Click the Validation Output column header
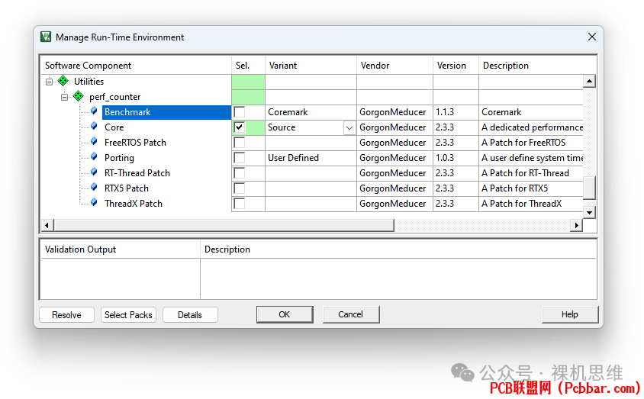 (x=120, y=249)
